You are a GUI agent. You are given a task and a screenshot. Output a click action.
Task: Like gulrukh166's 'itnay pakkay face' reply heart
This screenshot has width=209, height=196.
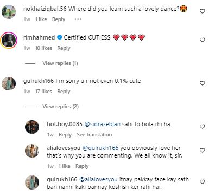[202, 181]
